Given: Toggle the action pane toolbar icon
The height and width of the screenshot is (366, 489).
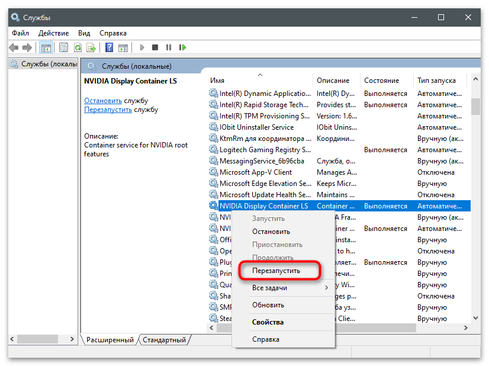Looking at the screenshot, I should point(123,48).
